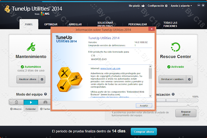Open Turbo mode settings gear
The height and width of the screenshot is (138, 207).
(x=41, y=109)
